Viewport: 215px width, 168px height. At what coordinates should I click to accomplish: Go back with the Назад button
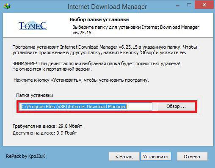pos(124,157)
